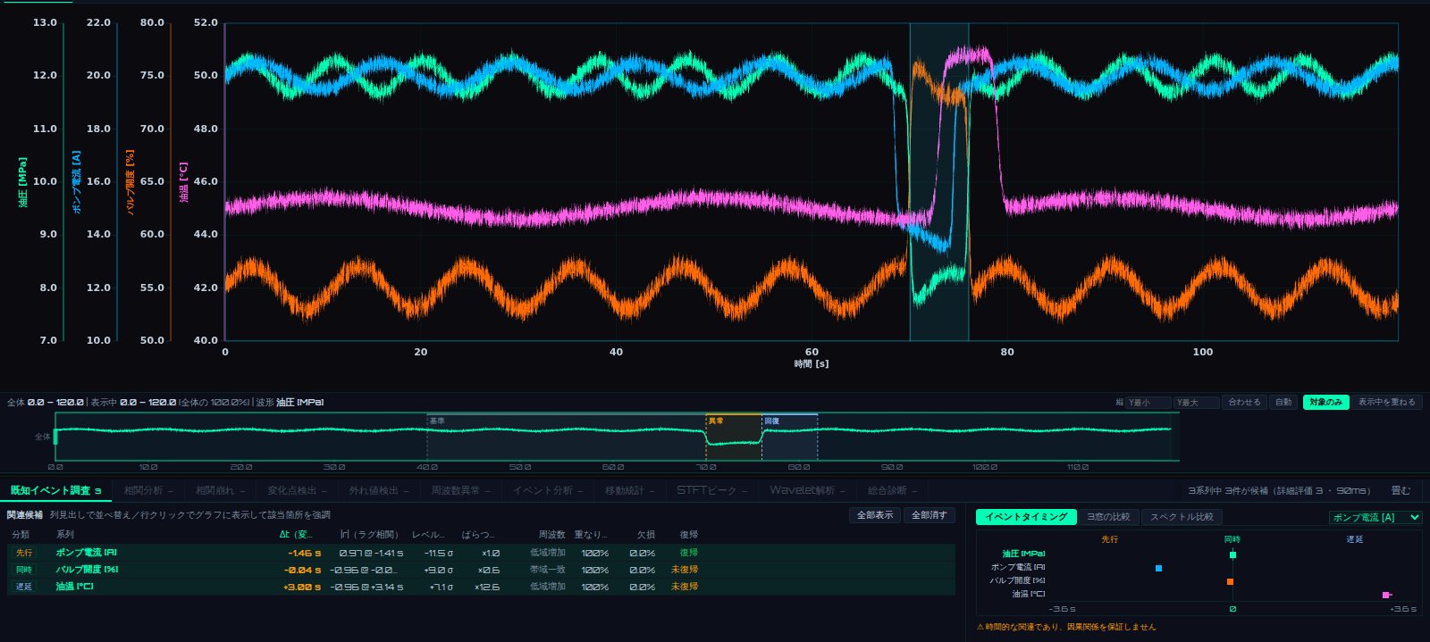Open the 変化点検出 tab
Image resolution: width=1430 pixels, height=642 pixels.
coord(296,490)
